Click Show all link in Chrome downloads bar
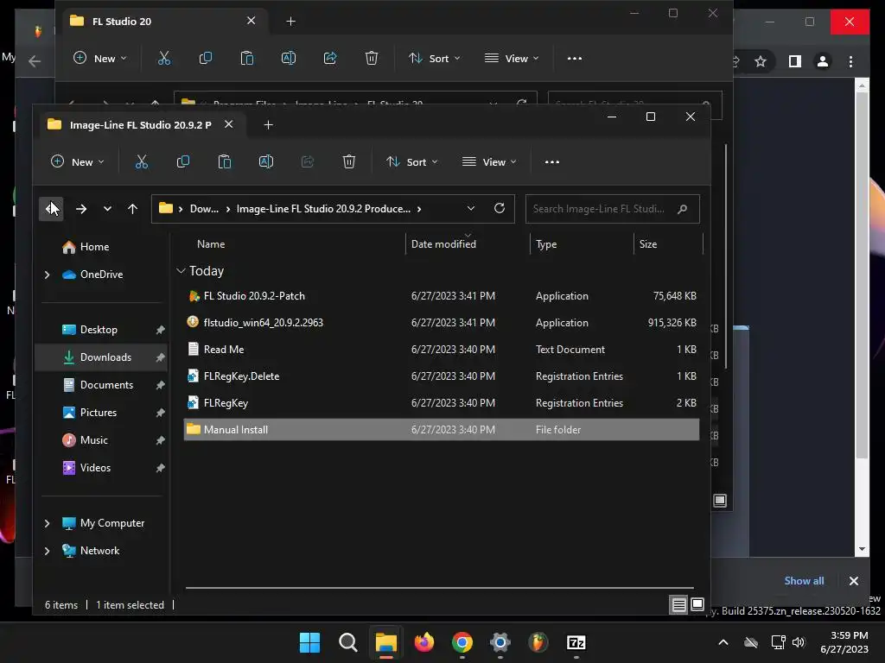The width and height of the screenshot is (885, 663). (804, 581)
